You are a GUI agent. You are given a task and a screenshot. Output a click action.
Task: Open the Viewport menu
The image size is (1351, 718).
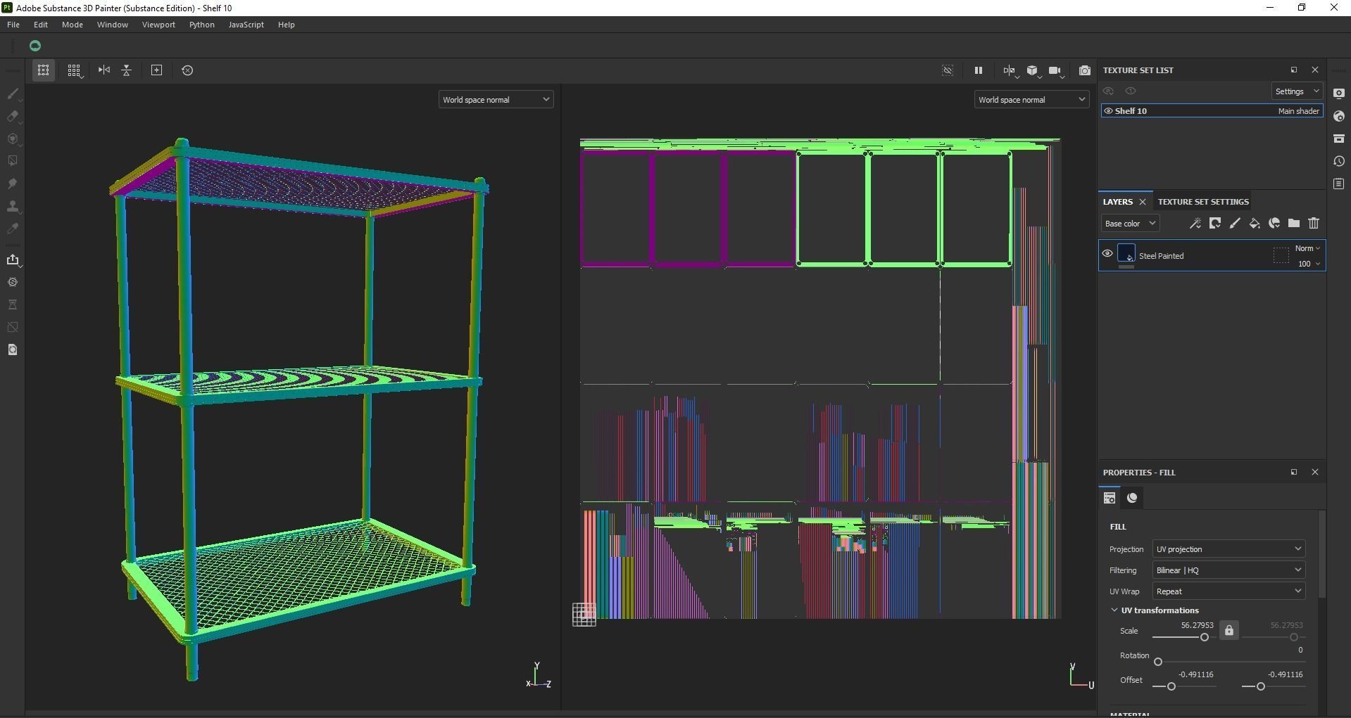(x=158, y=25)
